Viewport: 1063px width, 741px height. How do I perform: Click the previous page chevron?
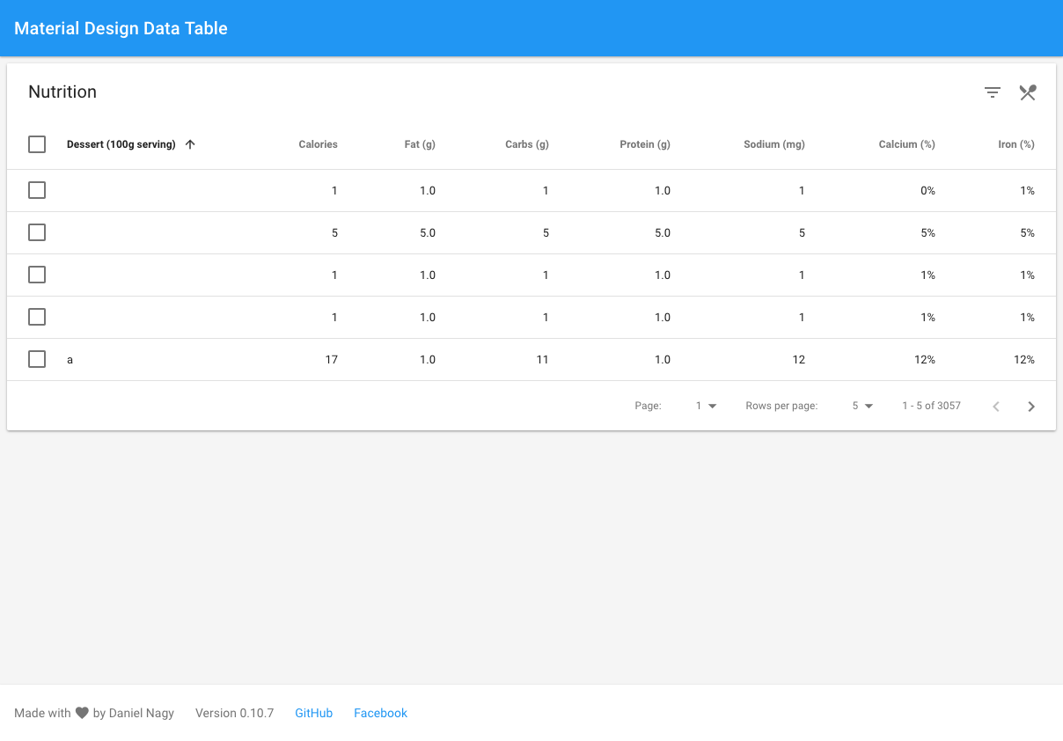tap(995, 406)
